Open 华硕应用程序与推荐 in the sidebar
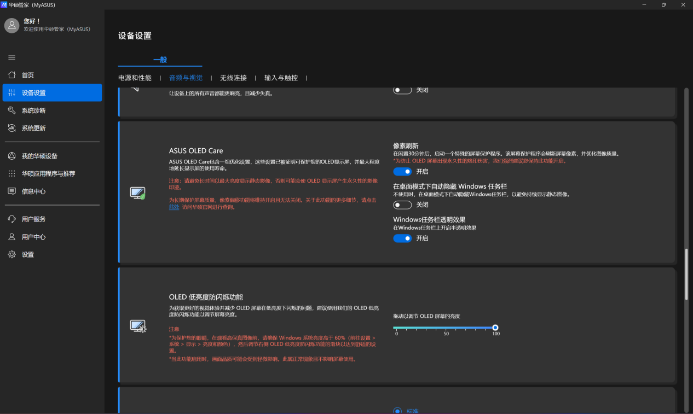Screen dimensions: 693x414 [x=52, y=173]
